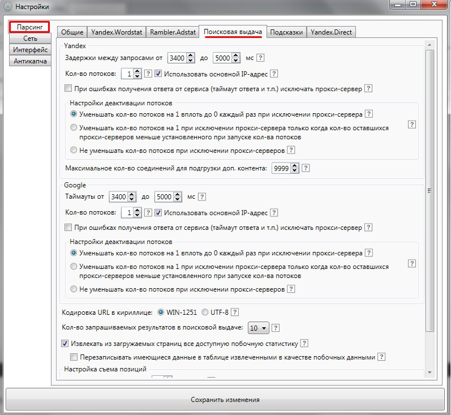Decrease Google thread count

(138, 215)
